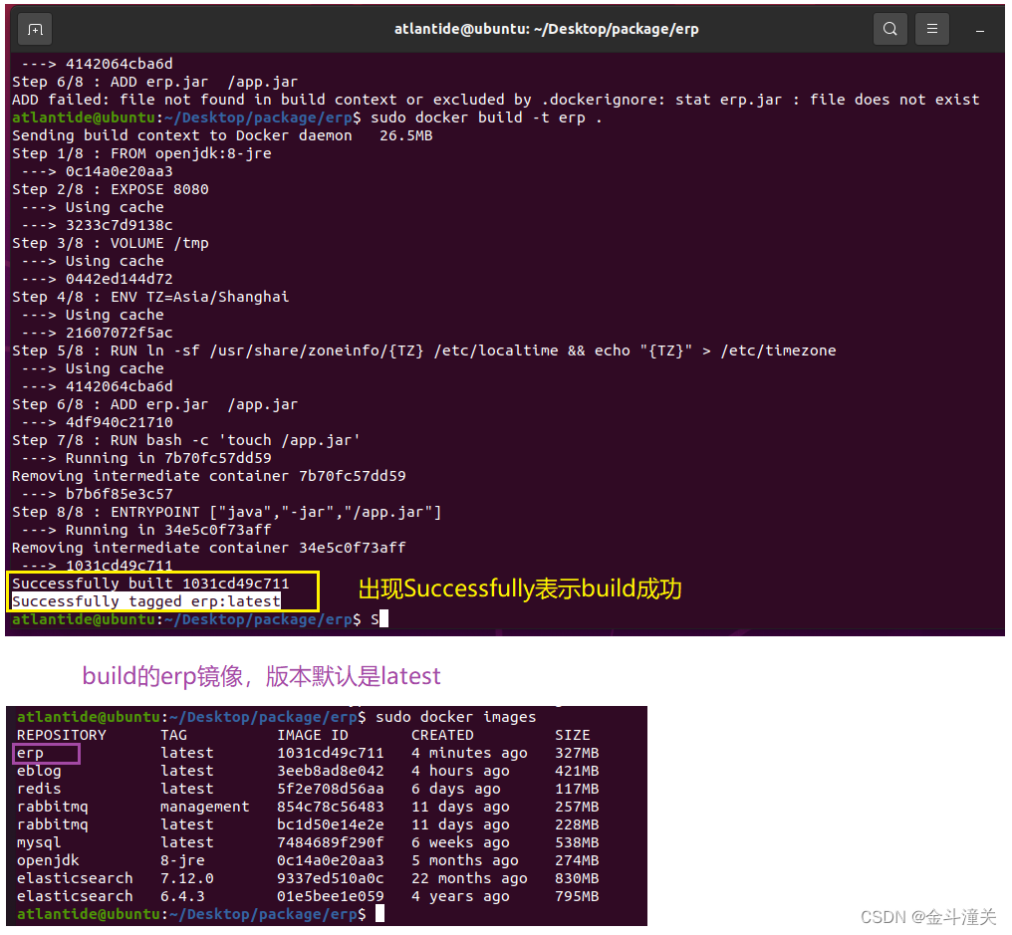The width and height of the screenshot is (1012, 935).
Task: Click the CREATED column header
Action: [x=442, y=735]
